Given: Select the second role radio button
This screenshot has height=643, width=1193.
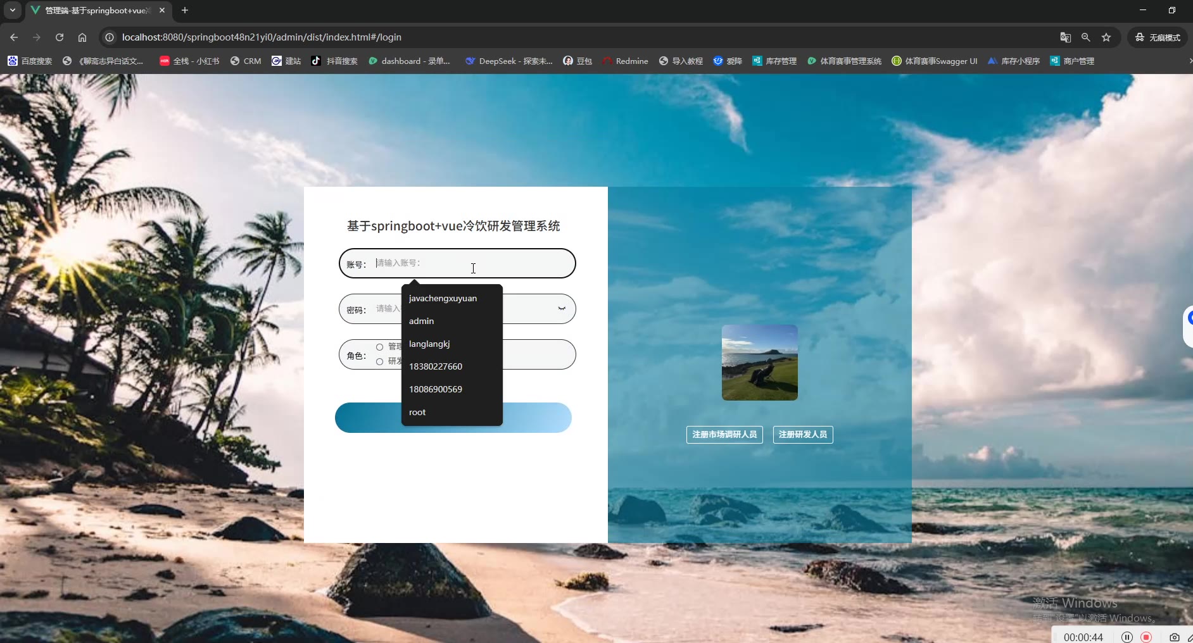Looking at the screenshot, I should point(380,362).
